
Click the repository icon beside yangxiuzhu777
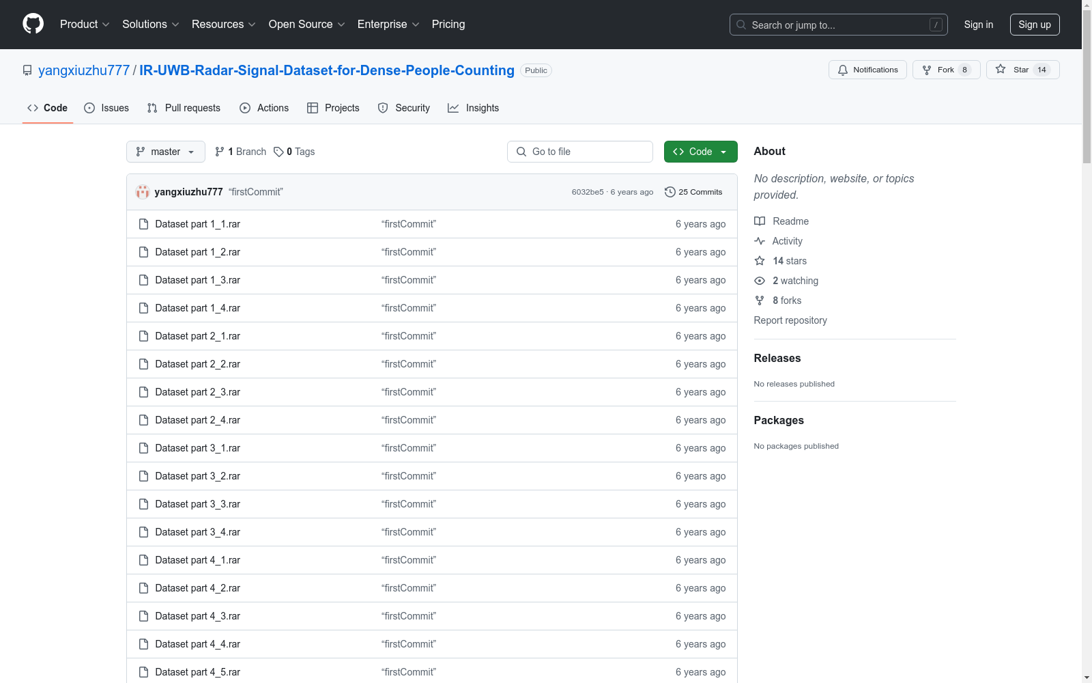27,70
